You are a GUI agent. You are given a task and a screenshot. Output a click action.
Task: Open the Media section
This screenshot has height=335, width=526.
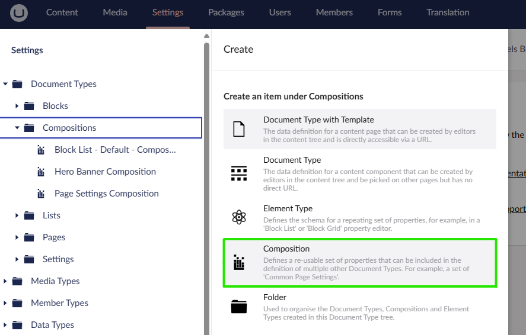(115, 12)
